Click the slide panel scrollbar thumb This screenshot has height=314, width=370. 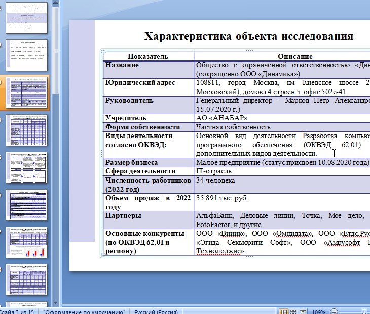click(55, 50)
